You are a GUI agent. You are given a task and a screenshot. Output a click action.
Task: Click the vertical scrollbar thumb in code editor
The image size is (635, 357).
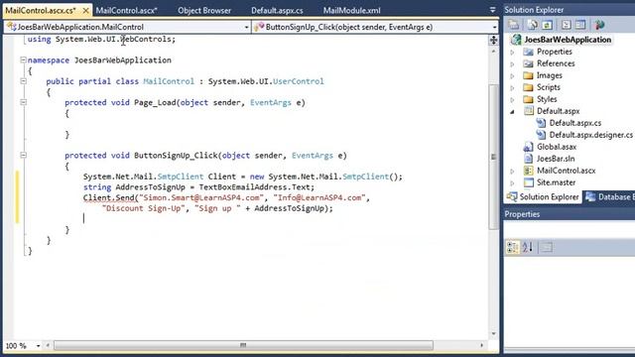pos(494,157)
